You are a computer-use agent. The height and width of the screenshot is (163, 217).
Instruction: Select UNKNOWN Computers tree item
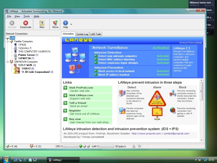coord(26,62)
